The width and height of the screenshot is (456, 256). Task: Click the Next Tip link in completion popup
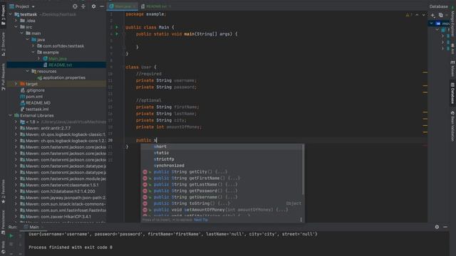(201, 220)
